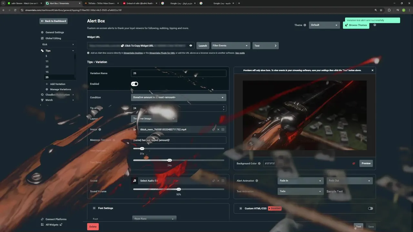Image resolution: width=413 pixels, height=232 pixels.
Task: Open the Fade Out animation dropdown
Action: (x=349, y=181)
